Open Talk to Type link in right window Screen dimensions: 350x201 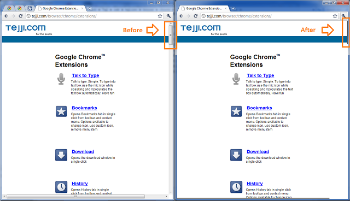pos(260,75)
